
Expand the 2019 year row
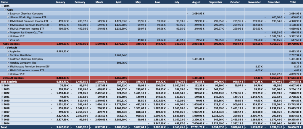pos(2,104)
